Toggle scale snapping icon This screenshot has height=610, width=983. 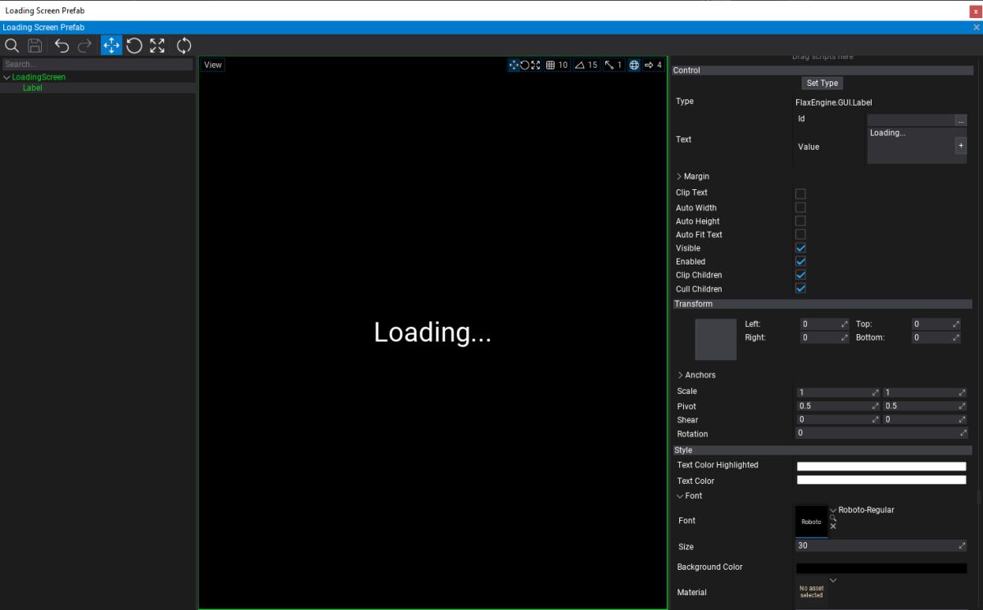(x=609, y=66)
